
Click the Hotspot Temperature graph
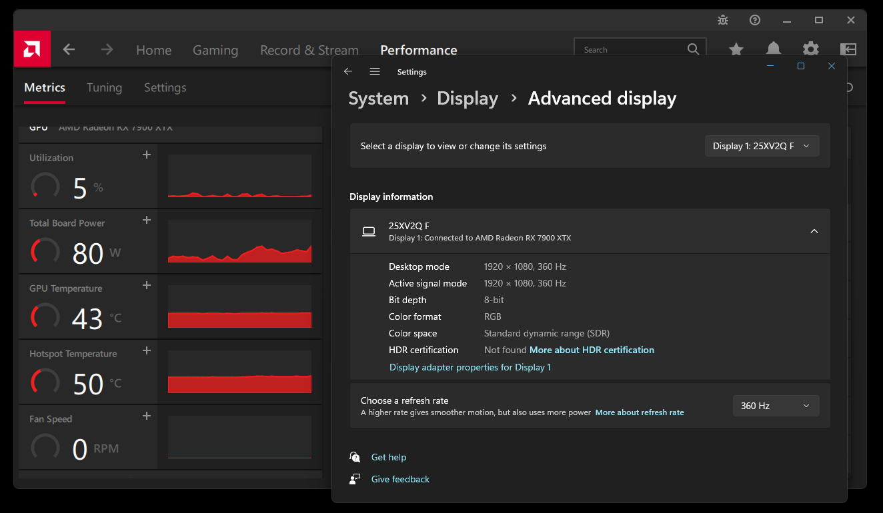239,372
